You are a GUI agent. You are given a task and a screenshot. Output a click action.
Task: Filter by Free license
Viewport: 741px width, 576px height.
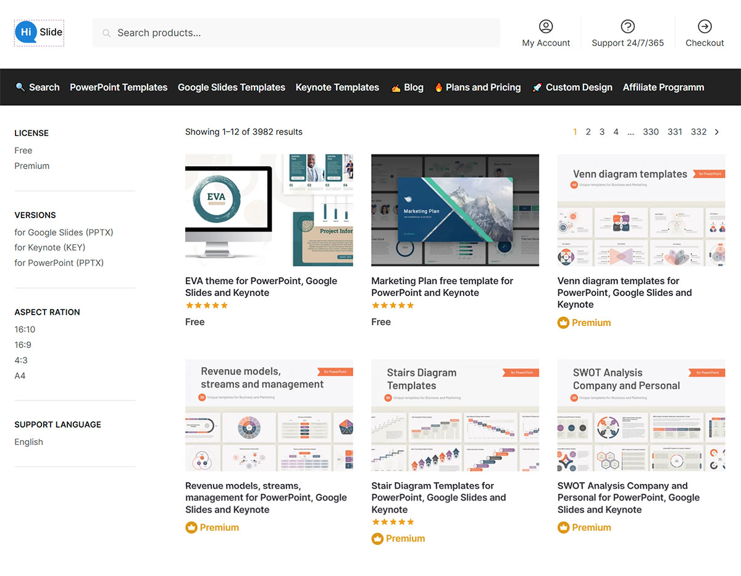[23, 150]
